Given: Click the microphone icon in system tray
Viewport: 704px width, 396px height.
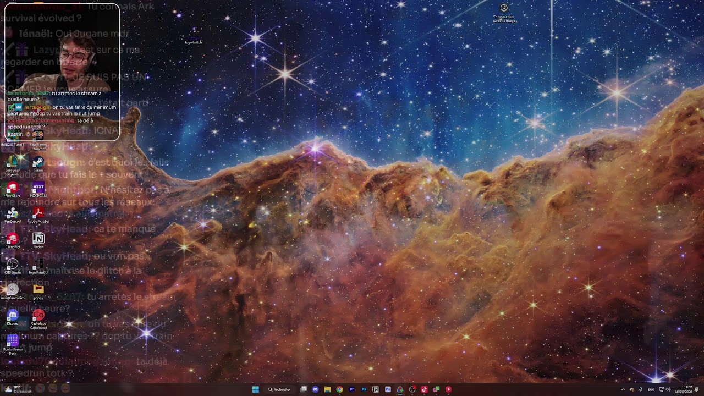Looking at the screenshot, I should click(641, 389).
